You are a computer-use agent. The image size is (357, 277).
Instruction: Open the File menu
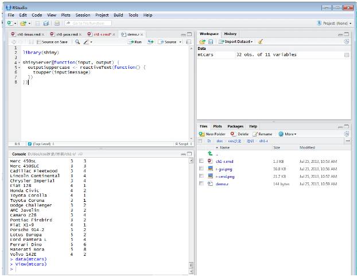pyautogui.click(x=11, y=15)
